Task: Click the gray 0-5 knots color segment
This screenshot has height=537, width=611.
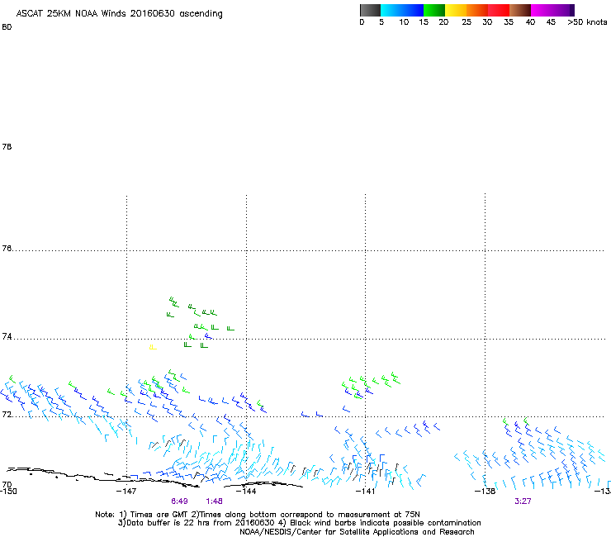Action: (370, 10)
